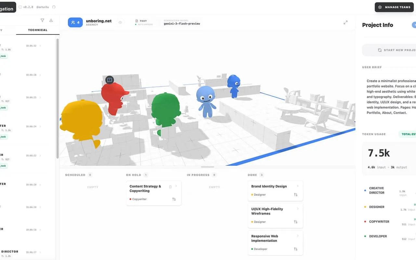416x260 pixels.
Task: Toggle the eye visibility icon near unboring.net
Action: point(120,22)
